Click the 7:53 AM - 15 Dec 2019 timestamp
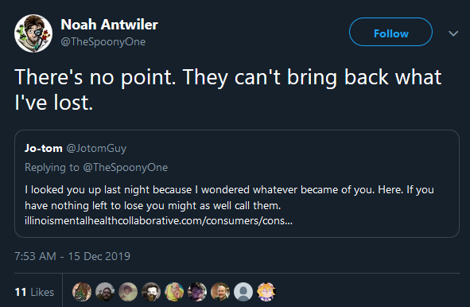 coord(72,256)
